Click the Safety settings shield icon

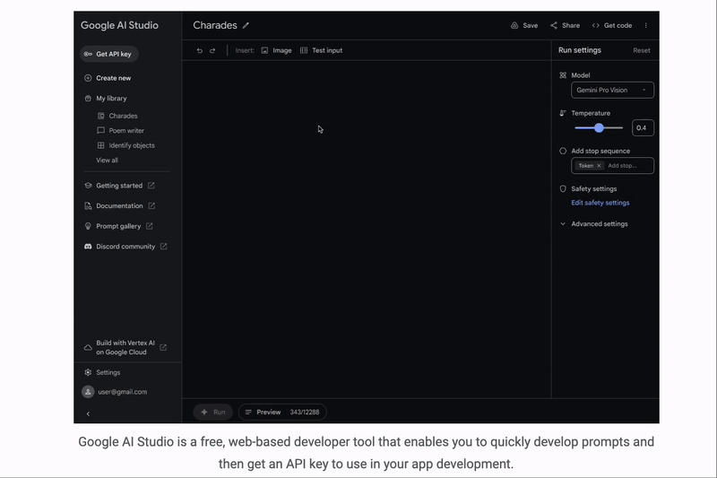563,189
